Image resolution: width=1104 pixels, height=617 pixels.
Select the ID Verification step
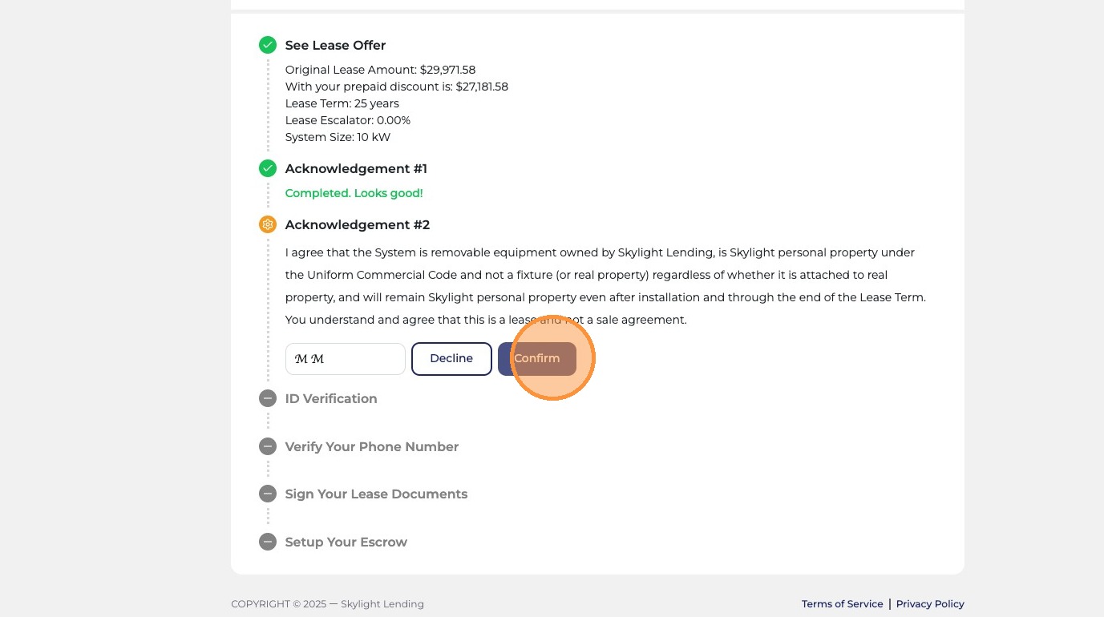(331, 398)
